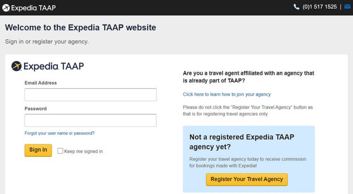The image size is (353, 194).
Task: Click the Welcome to the Expedia TAAP heading
Action: tap(81, 28)
